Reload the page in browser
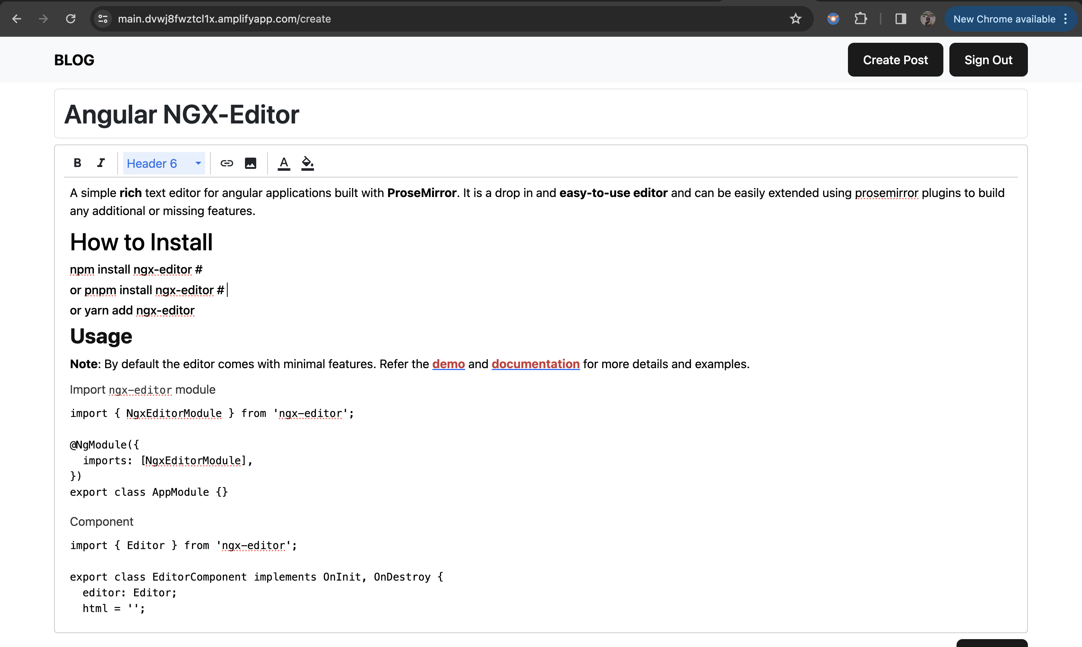 [71, 19]
